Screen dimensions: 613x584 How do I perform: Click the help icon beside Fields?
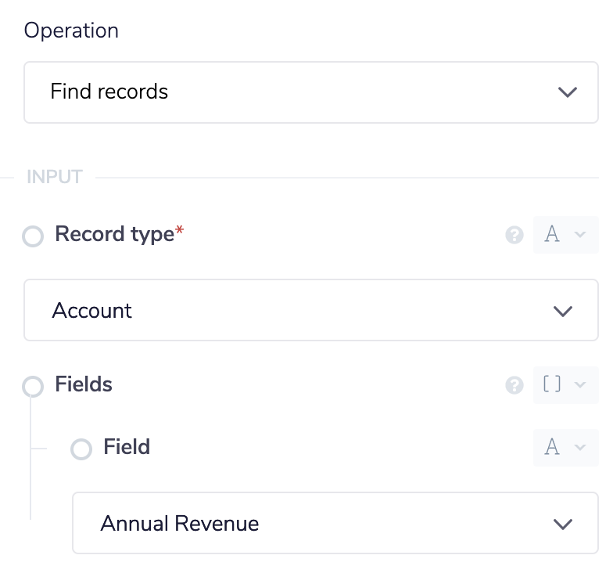pos(514,385)
